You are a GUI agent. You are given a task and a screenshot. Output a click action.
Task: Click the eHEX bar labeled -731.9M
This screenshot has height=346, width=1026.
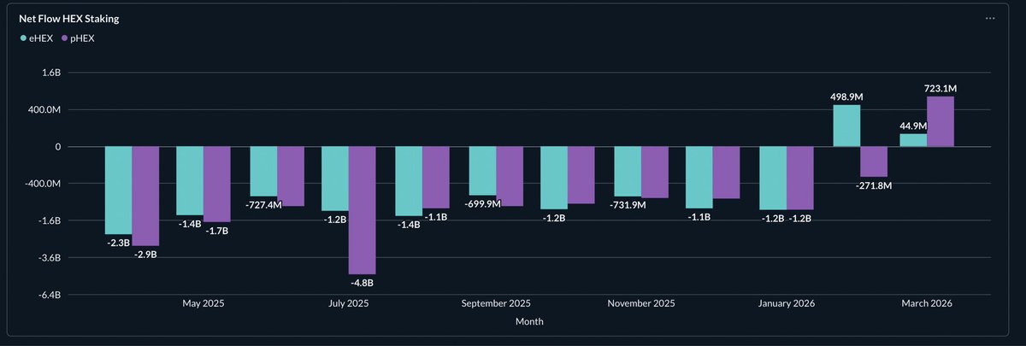pos(628,172)
